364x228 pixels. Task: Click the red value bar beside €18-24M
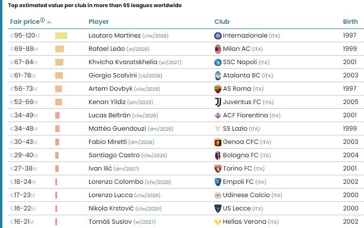tap(56, 182)
